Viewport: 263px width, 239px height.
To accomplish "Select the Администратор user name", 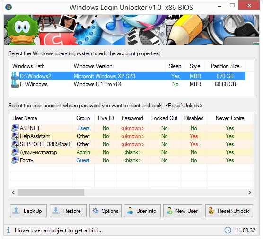I will click(x=38, y=152).
